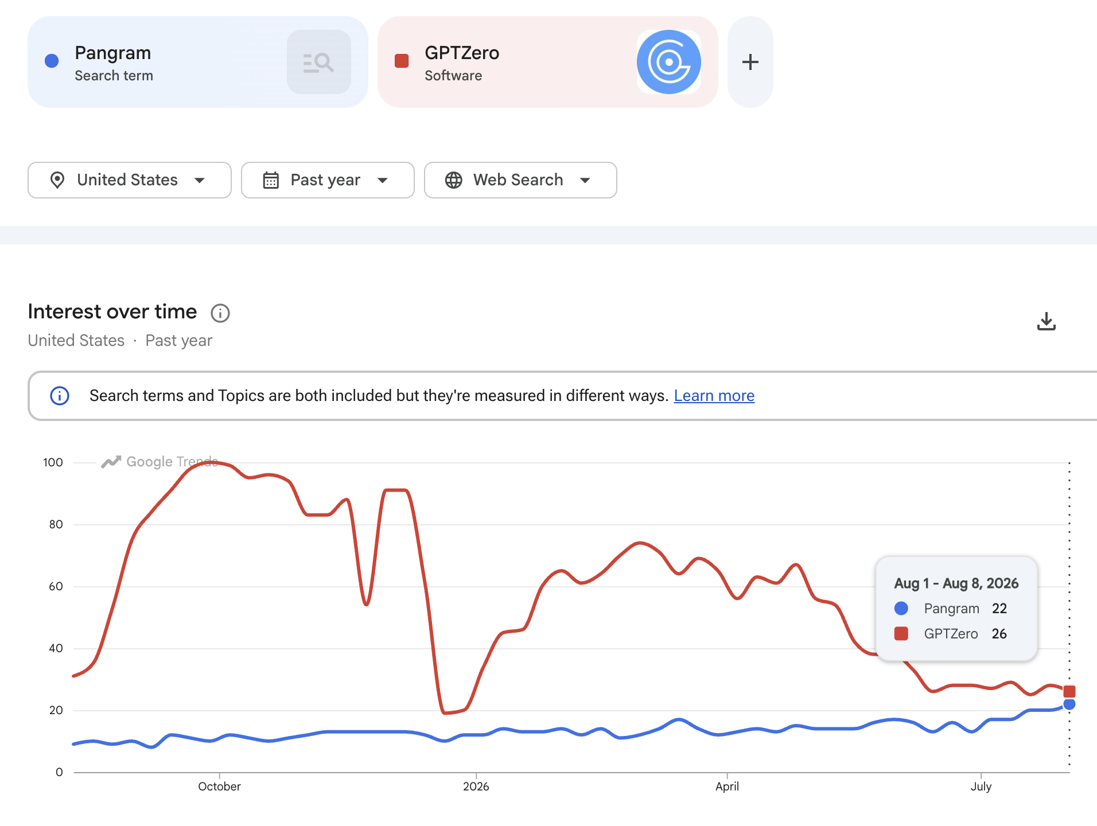Click the blue Pangram color dot
The width and height of the screenshot is (1097, 826).
coord(52,61)
